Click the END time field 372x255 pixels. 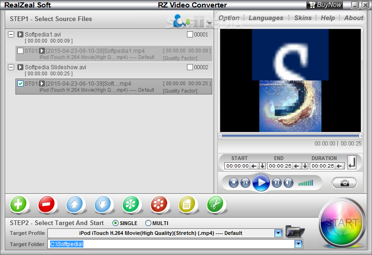tap(280, 166)
